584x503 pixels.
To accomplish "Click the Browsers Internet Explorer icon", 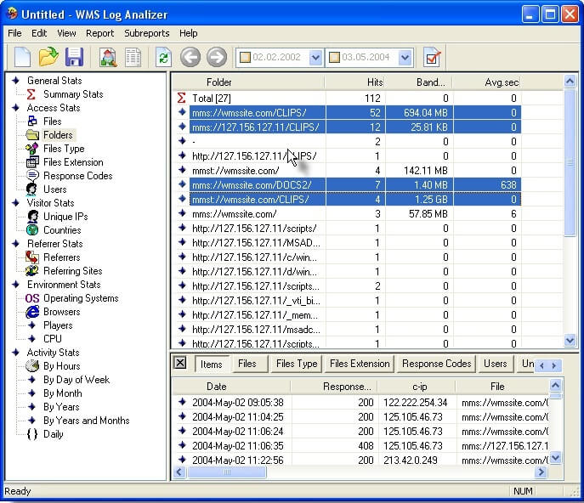I will [32, 312].
